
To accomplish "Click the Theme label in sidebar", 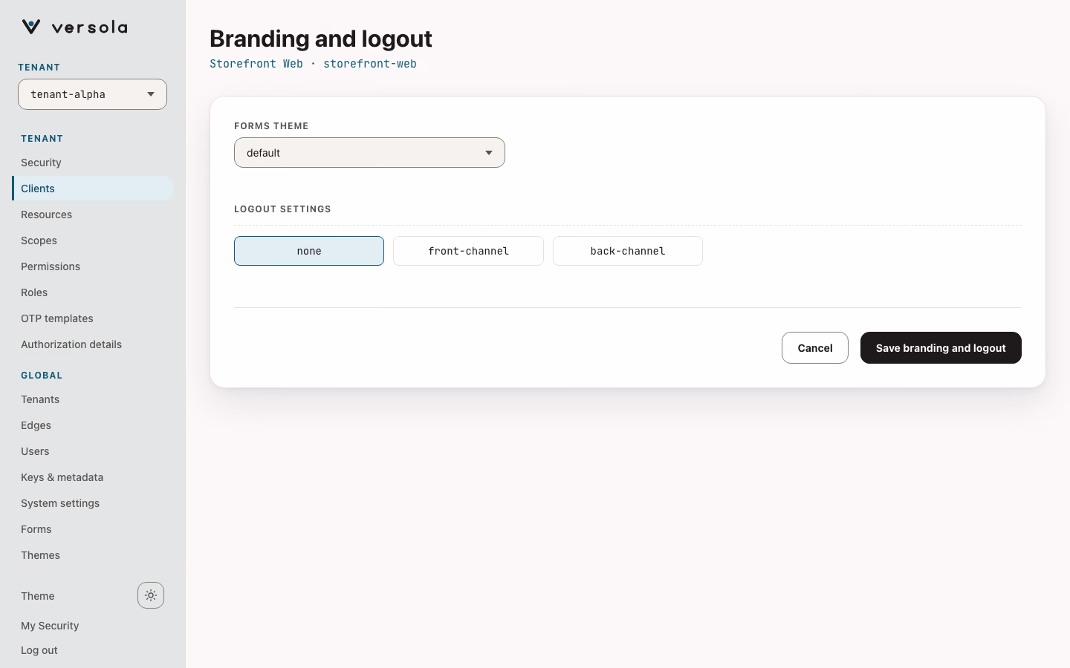I will (x=38, y=596).
